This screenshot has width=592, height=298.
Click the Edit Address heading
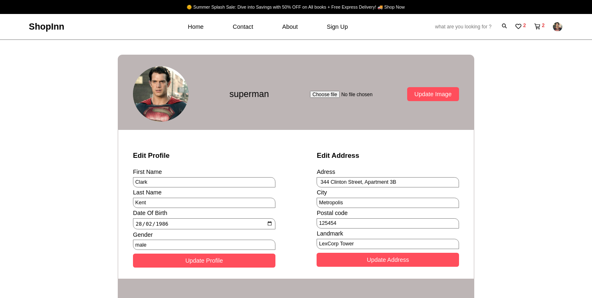[338, 156]
